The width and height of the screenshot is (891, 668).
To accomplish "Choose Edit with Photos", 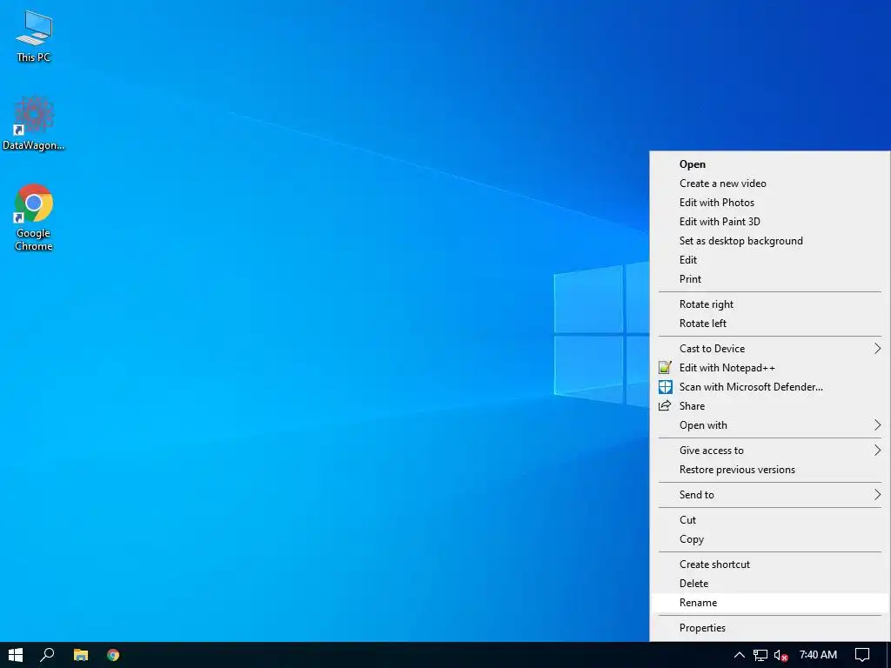I will coord(769,203).
